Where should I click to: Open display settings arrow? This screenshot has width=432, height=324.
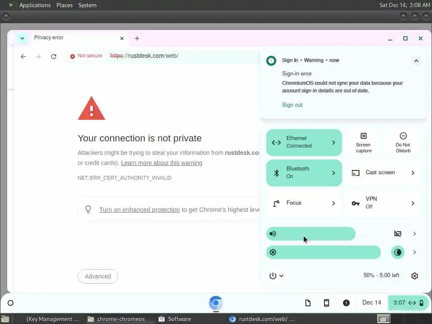[x=414, y=252]
